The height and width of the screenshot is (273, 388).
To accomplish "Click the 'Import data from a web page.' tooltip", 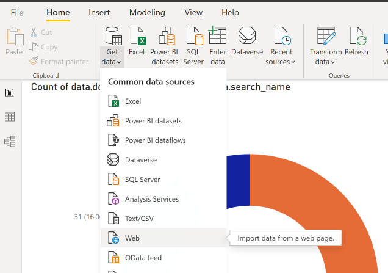I will [286, 238].
